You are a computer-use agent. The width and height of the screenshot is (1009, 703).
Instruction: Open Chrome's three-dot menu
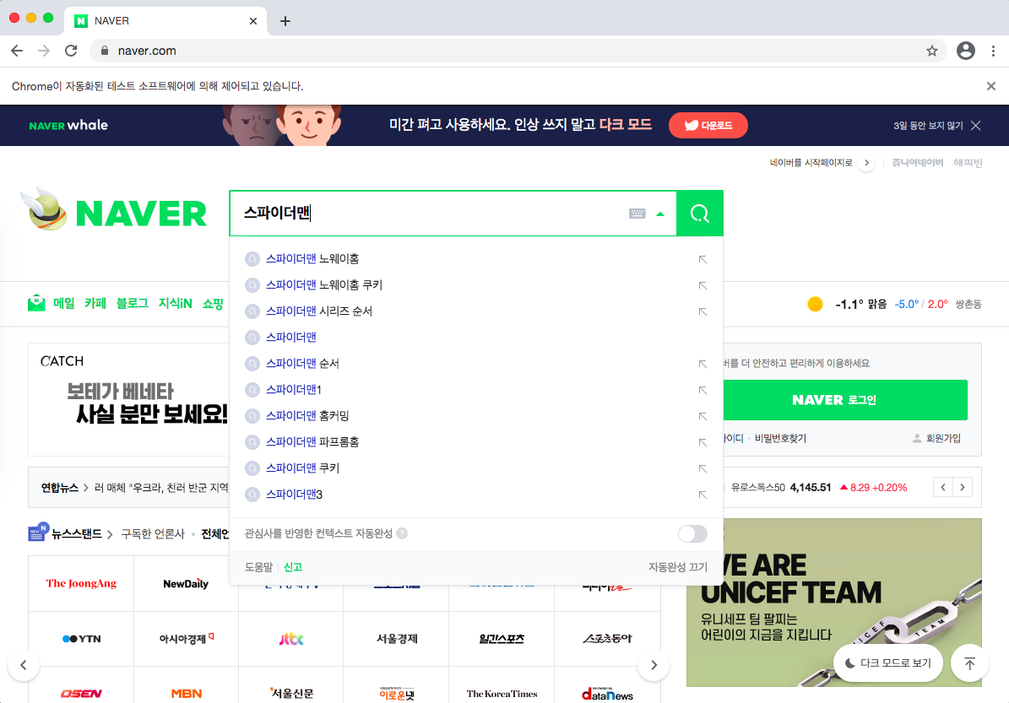[993, 51]
